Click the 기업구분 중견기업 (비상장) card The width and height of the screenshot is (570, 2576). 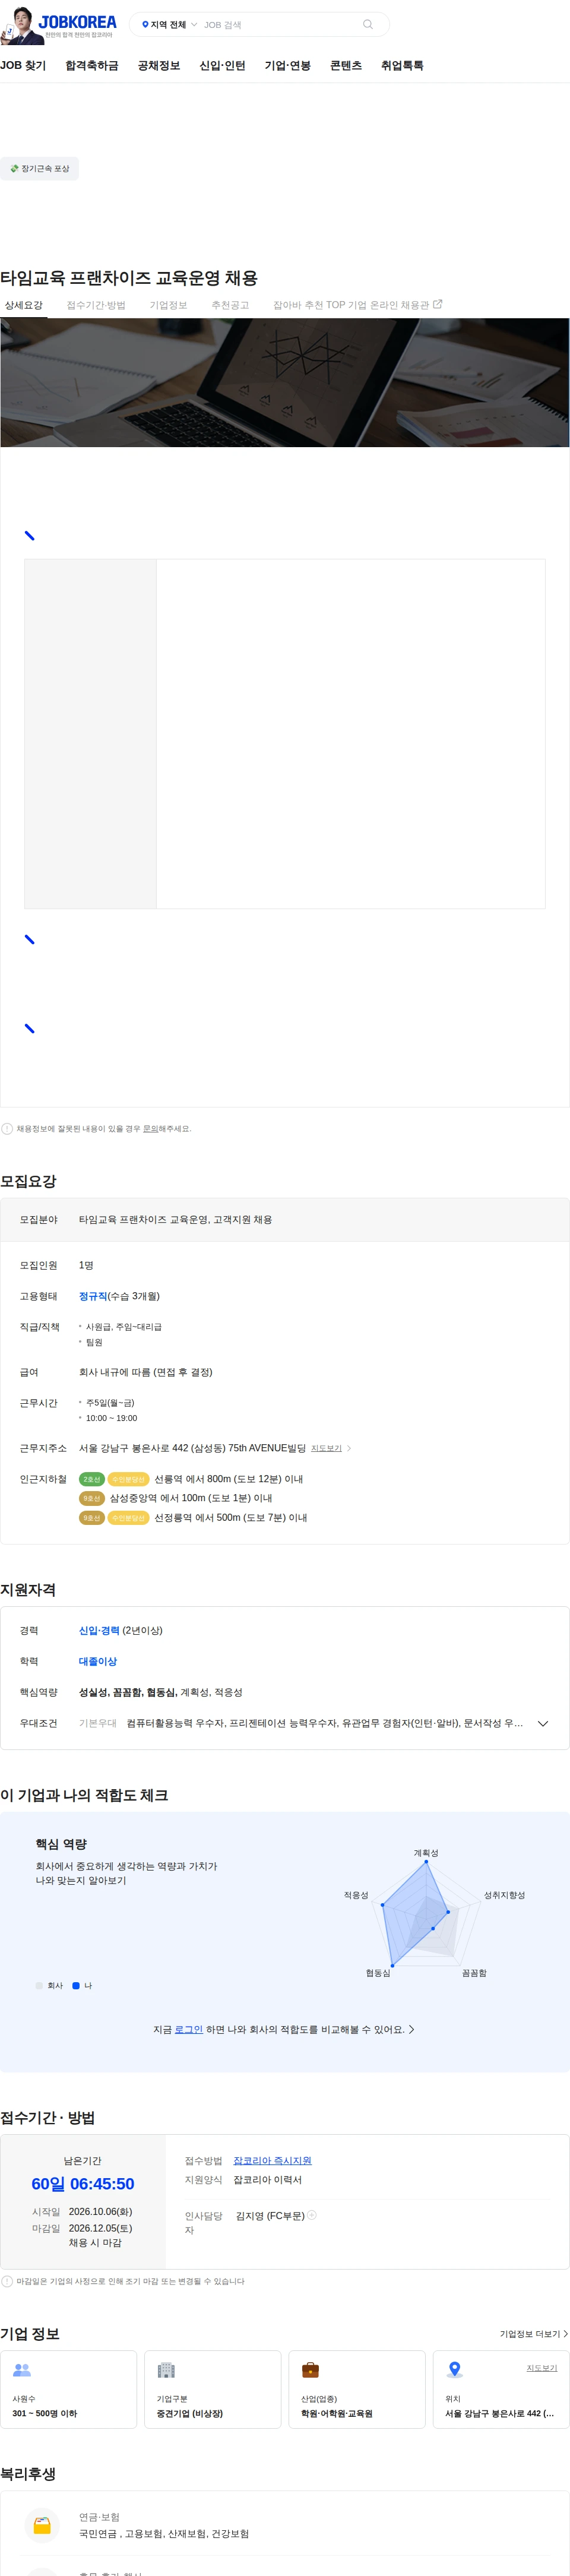point(213,2388)
